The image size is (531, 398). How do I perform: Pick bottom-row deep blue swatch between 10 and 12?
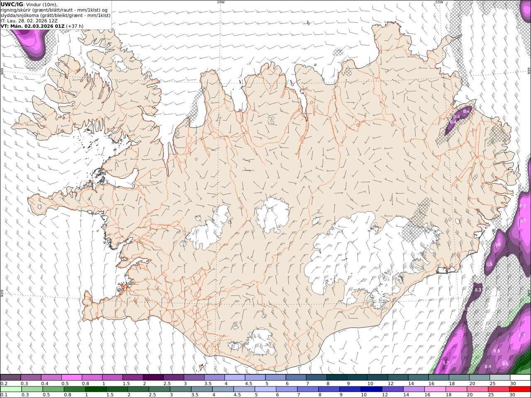371,389
